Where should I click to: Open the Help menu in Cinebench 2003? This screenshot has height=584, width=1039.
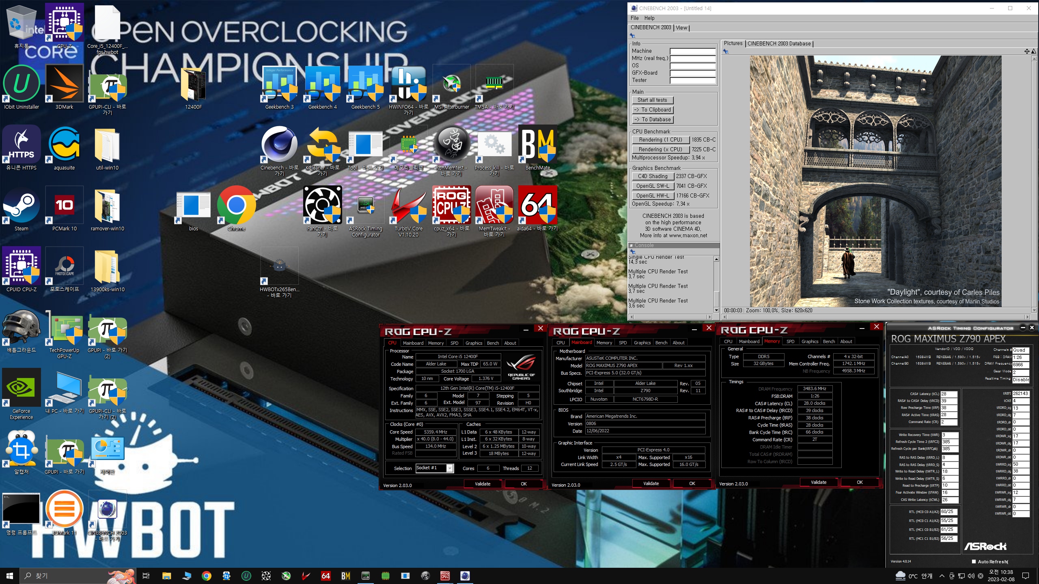click(x=649, y=18)
